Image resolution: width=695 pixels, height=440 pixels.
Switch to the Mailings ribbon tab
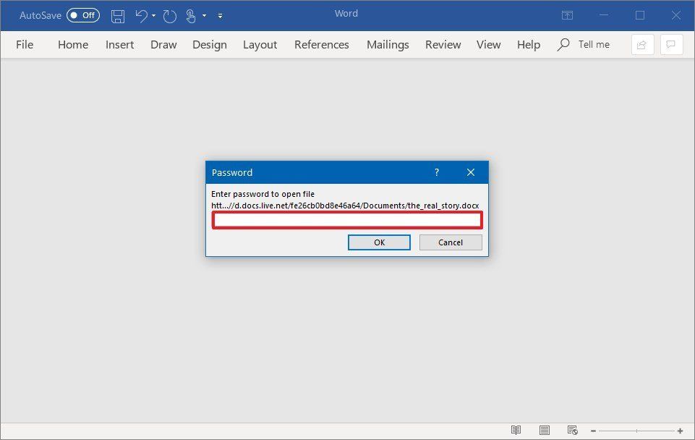pos(388,44)
